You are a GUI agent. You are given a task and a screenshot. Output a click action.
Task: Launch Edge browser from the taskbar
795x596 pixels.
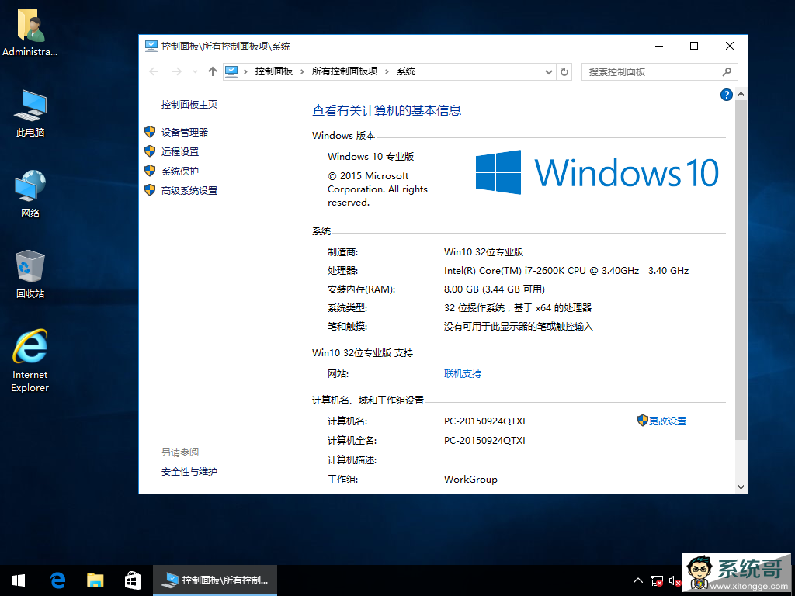click(x=57, y=580)
